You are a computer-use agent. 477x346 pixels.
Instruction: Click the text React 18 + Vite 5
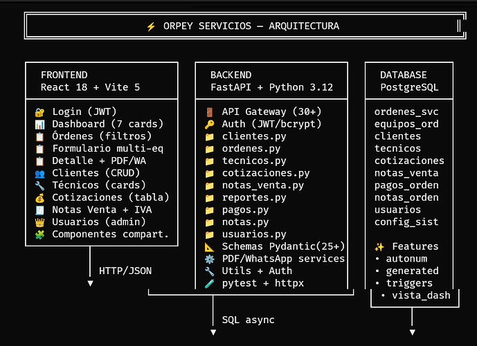(x=91, y=87)
